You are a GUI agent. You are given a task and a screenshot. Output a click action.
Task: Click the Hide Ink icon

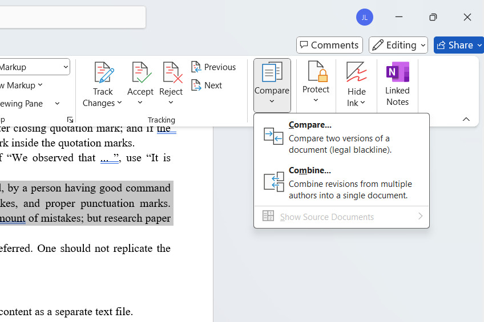click(x=356, y=72)
